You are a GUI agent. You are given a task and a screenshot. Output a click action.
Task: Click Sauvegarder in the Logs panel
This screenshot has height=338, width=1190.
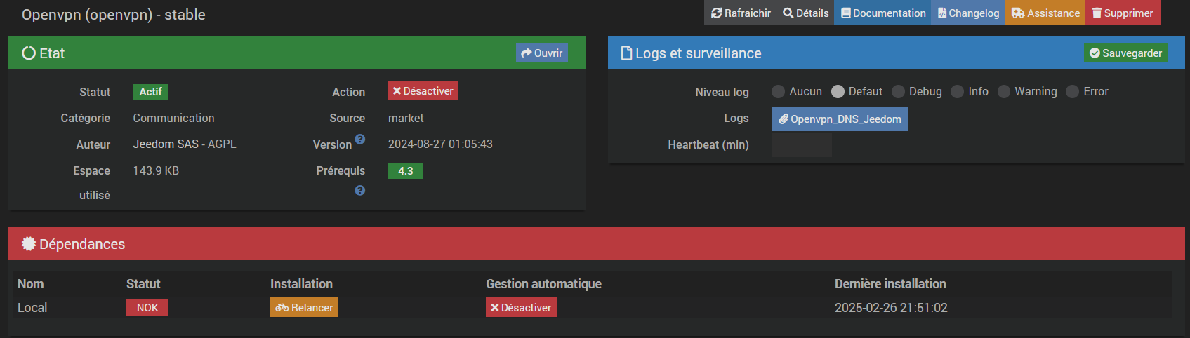1125,53
